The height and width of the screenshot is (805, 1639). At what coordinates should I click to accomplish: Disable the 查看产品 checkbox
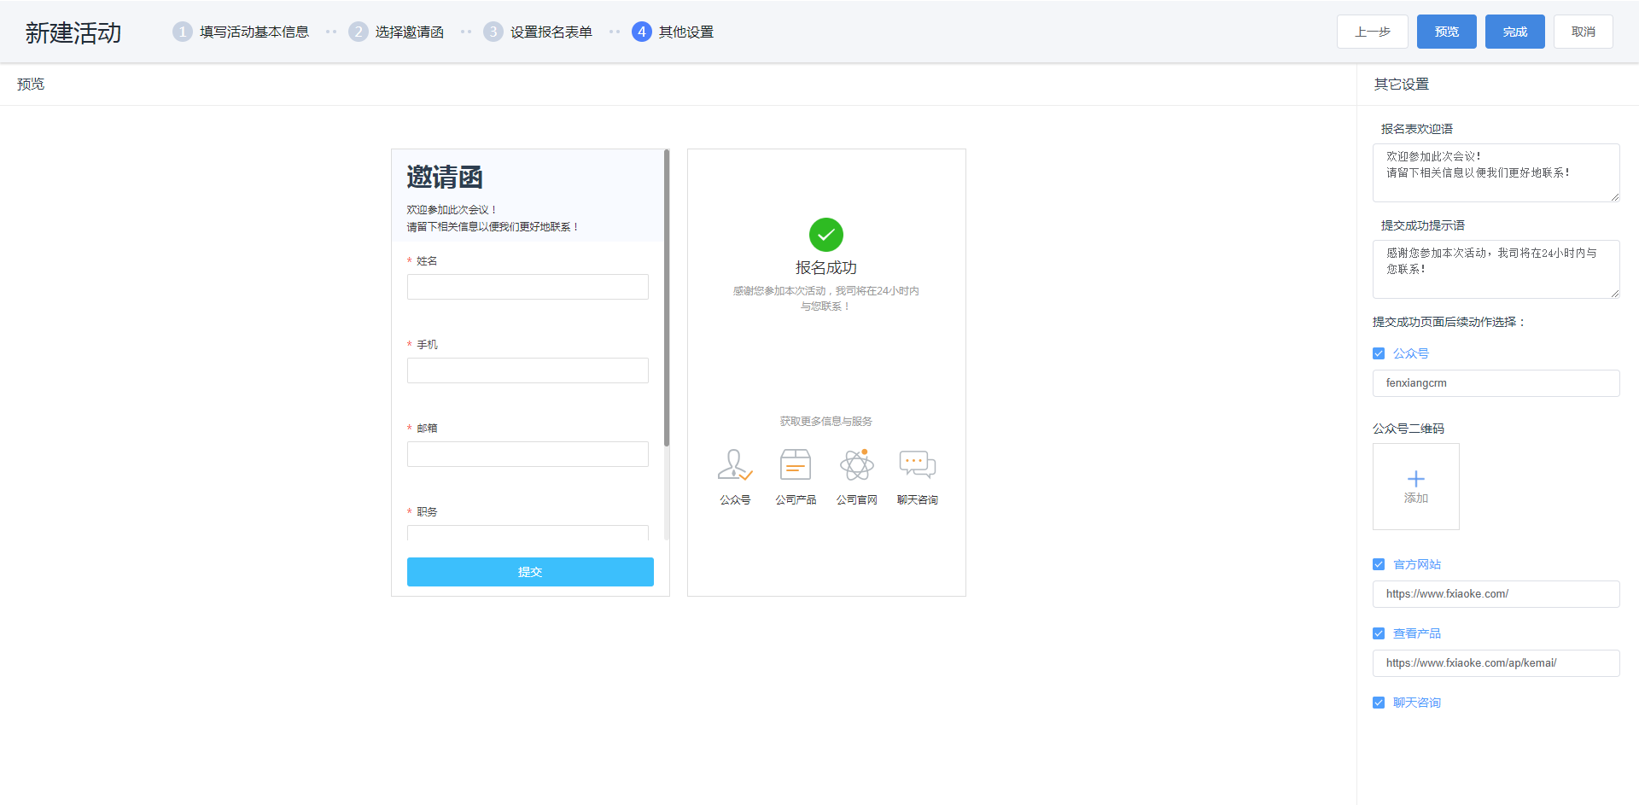coord(1379,633)
